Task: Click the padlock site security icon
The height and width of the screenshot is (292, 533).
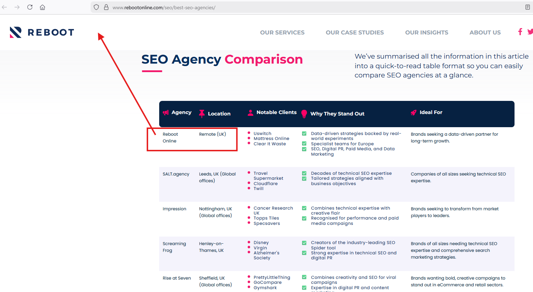Action: click(106, 7)
